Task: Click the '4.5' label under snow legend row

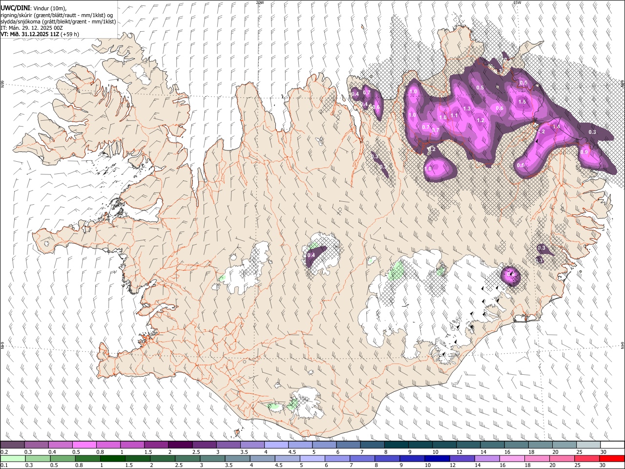Action: tap(292, 452)
